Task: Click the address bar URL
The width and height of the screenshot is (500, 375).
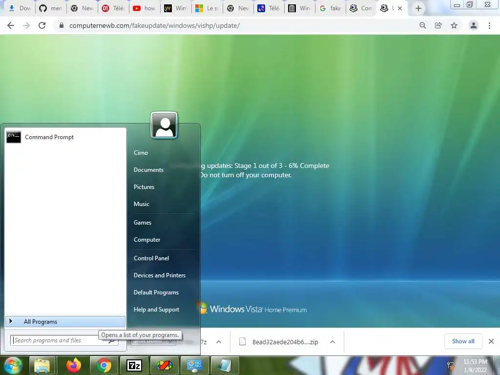Action: coord(154,25)
